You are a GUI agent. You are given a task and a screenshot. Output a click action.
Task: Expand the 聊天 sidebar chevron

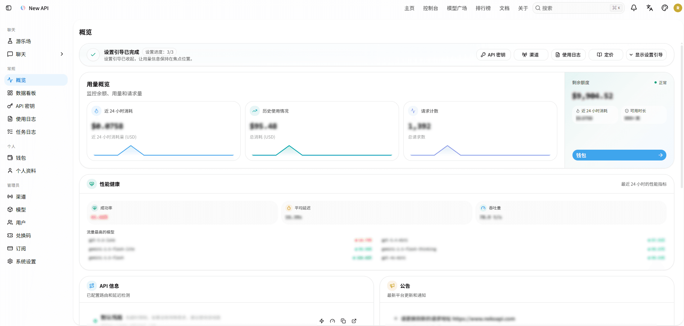coord(62,54)
